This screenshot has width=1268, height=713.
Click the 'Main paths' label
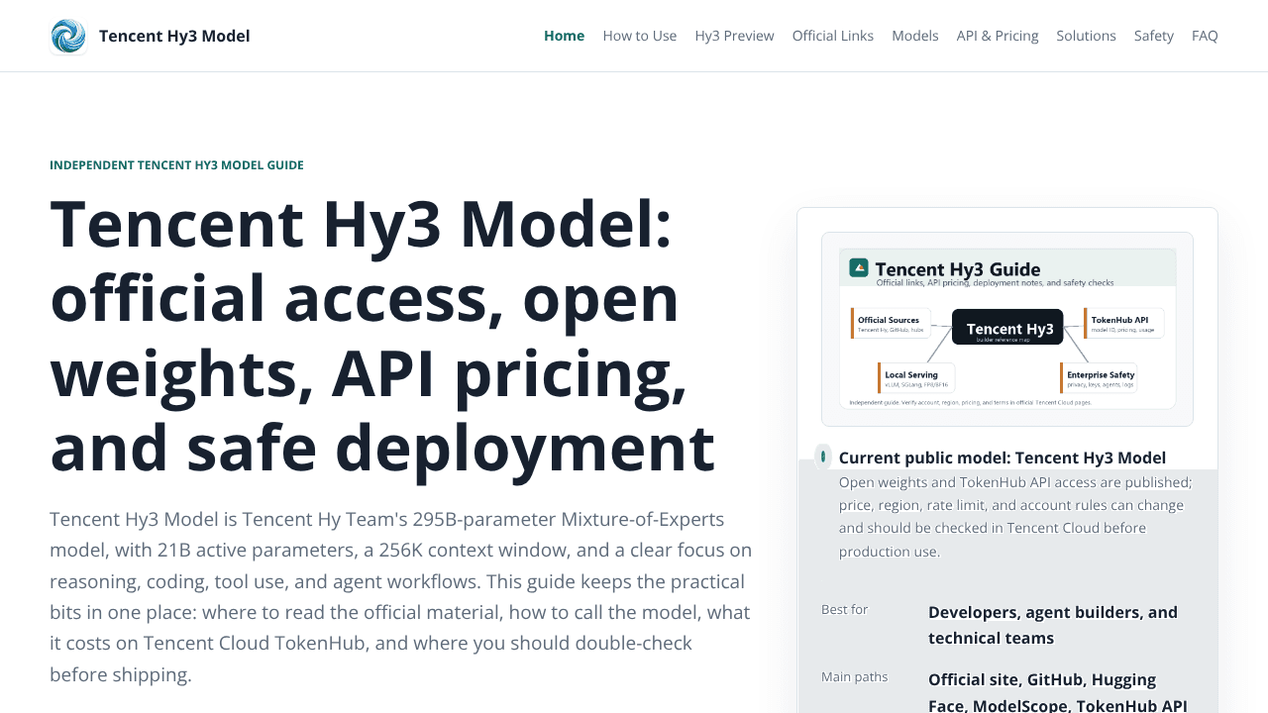(854, 676)
